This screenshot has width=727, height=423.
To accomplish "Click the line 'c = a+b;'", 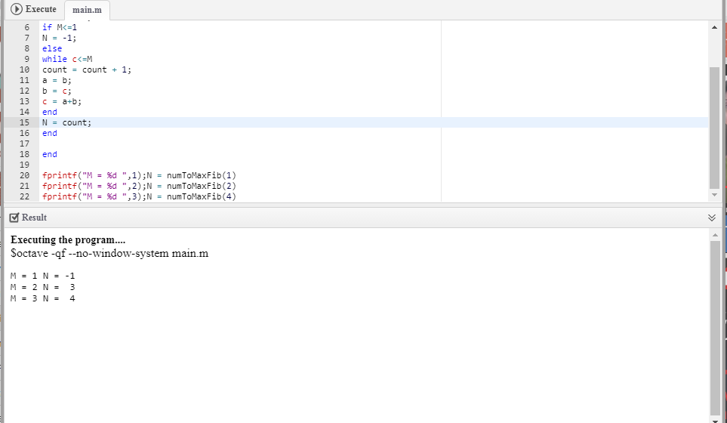I will [62, 101].
